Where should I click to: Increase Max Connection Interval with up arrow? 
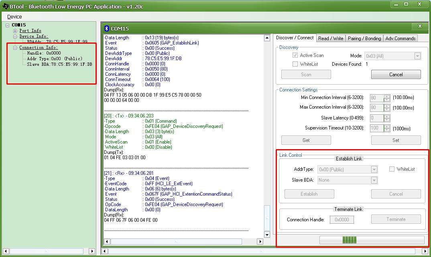387,106
